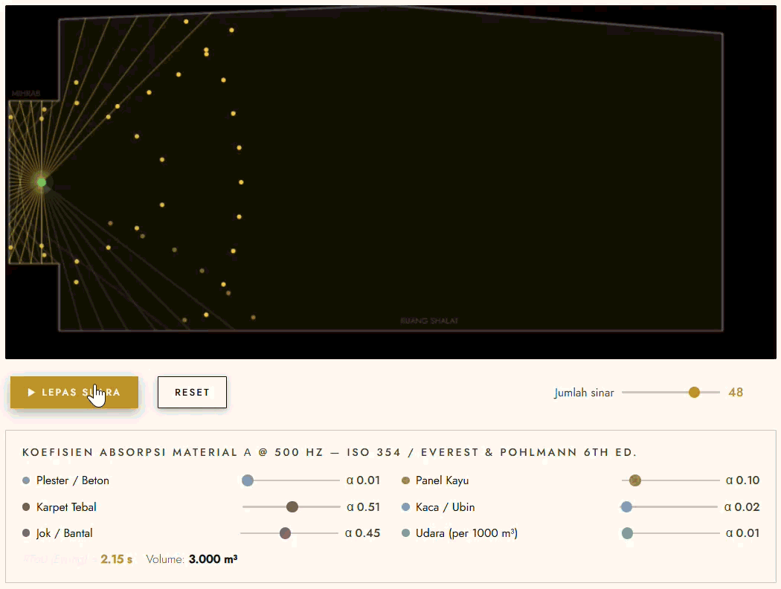This screenshot has width=781, height=589.
Task: Click the Plester / Beton color dot
Action: [x=27, y=480]
